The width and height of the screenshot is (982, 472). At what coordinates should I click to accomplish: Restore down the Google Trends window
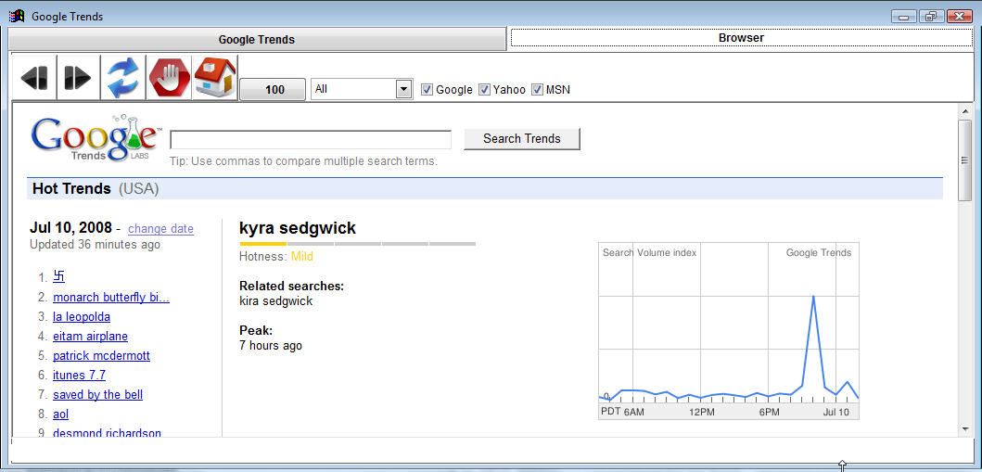(x=931, y=17)
